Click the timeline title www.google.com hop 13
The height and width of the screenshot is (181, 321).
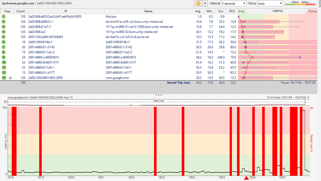(x=40, y=98)
